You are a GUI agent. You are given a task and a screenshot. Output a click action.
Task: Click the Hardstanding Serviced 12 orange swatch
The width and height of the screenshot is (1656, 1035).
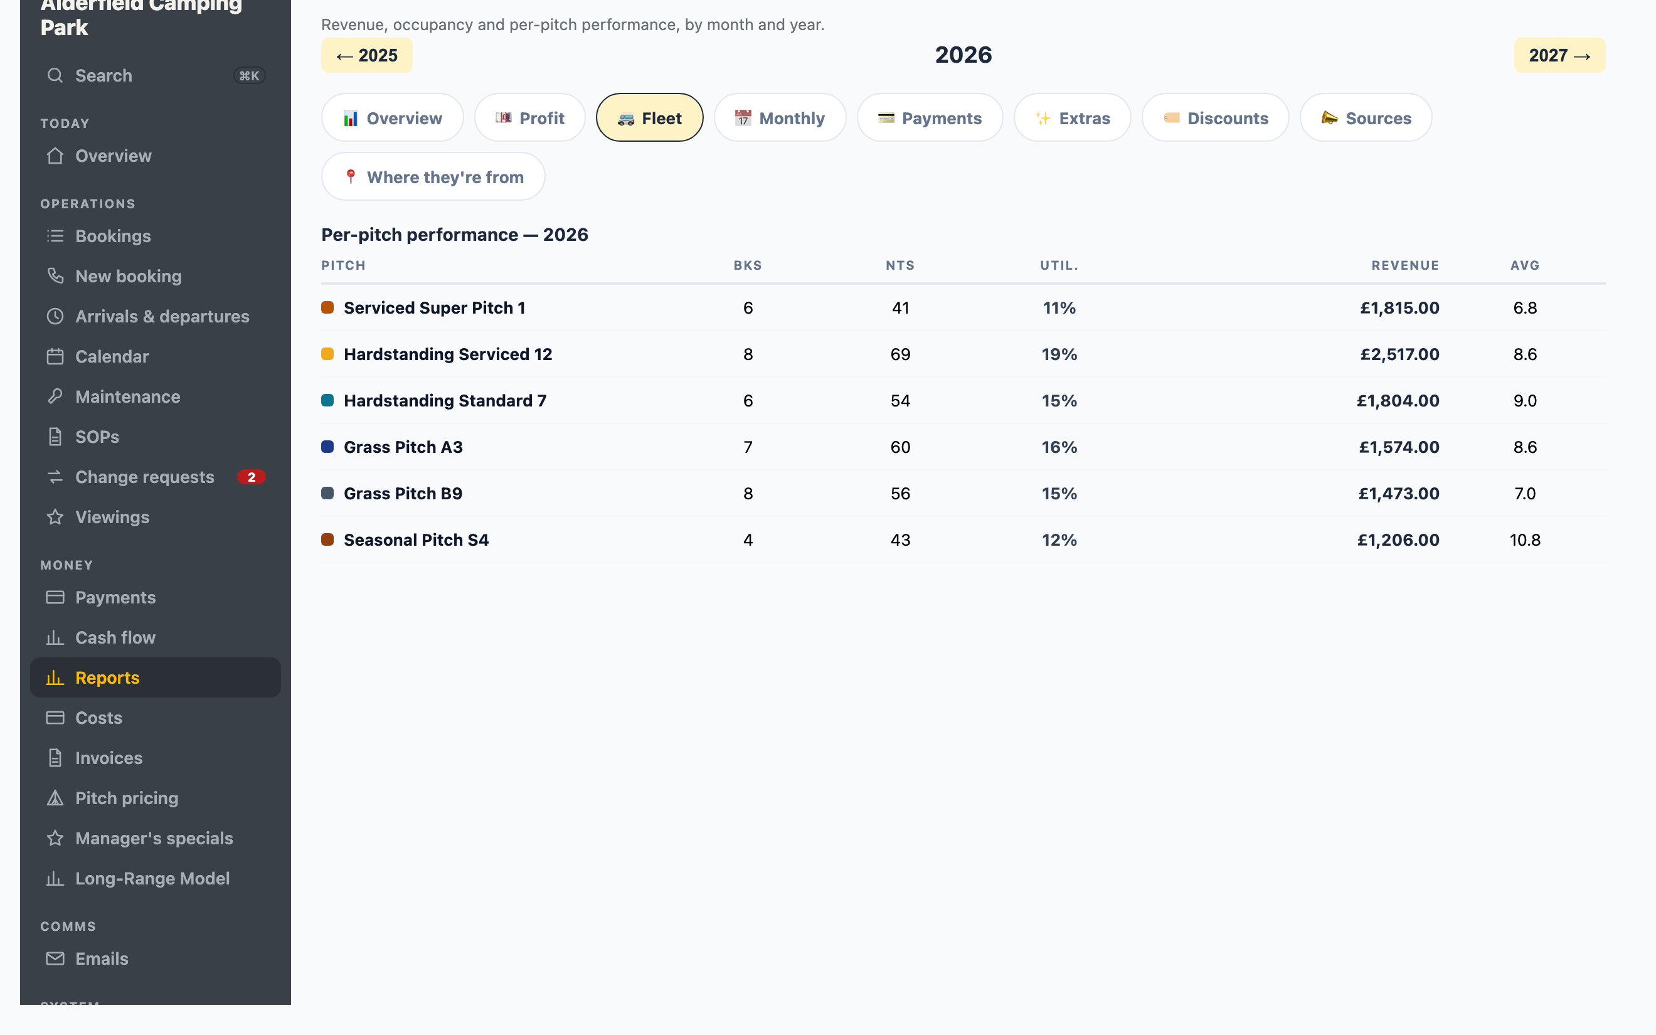328,354
